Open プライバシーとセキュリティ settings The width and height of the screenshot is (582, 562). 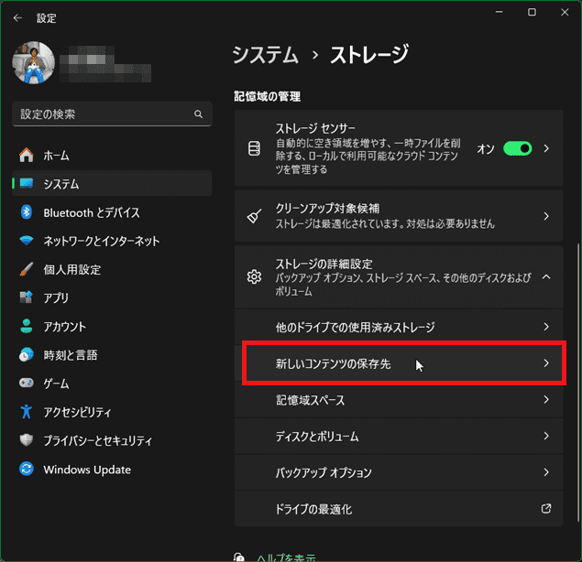click(x=98, y=440)
